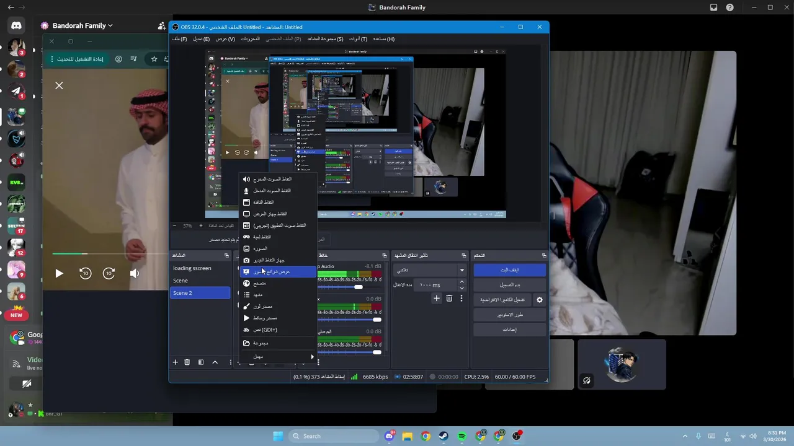
Task: Open transition properties three-dot menu
Action: pyautogui.click(x=461, y=299)
